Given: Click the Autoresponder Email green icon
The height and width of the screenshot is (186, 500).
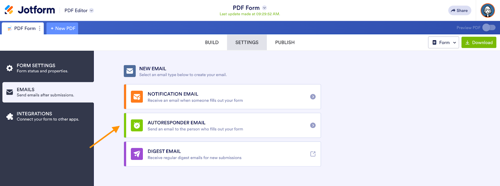Looking at the screenshot, I should (137, 125).
